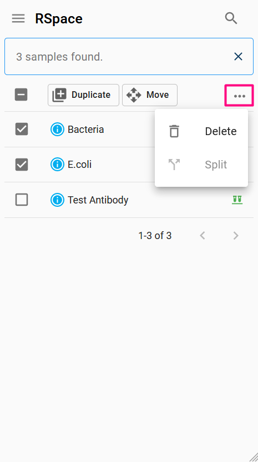Toggle the select-all indeterminate checkbox

(x=21, y=95)
